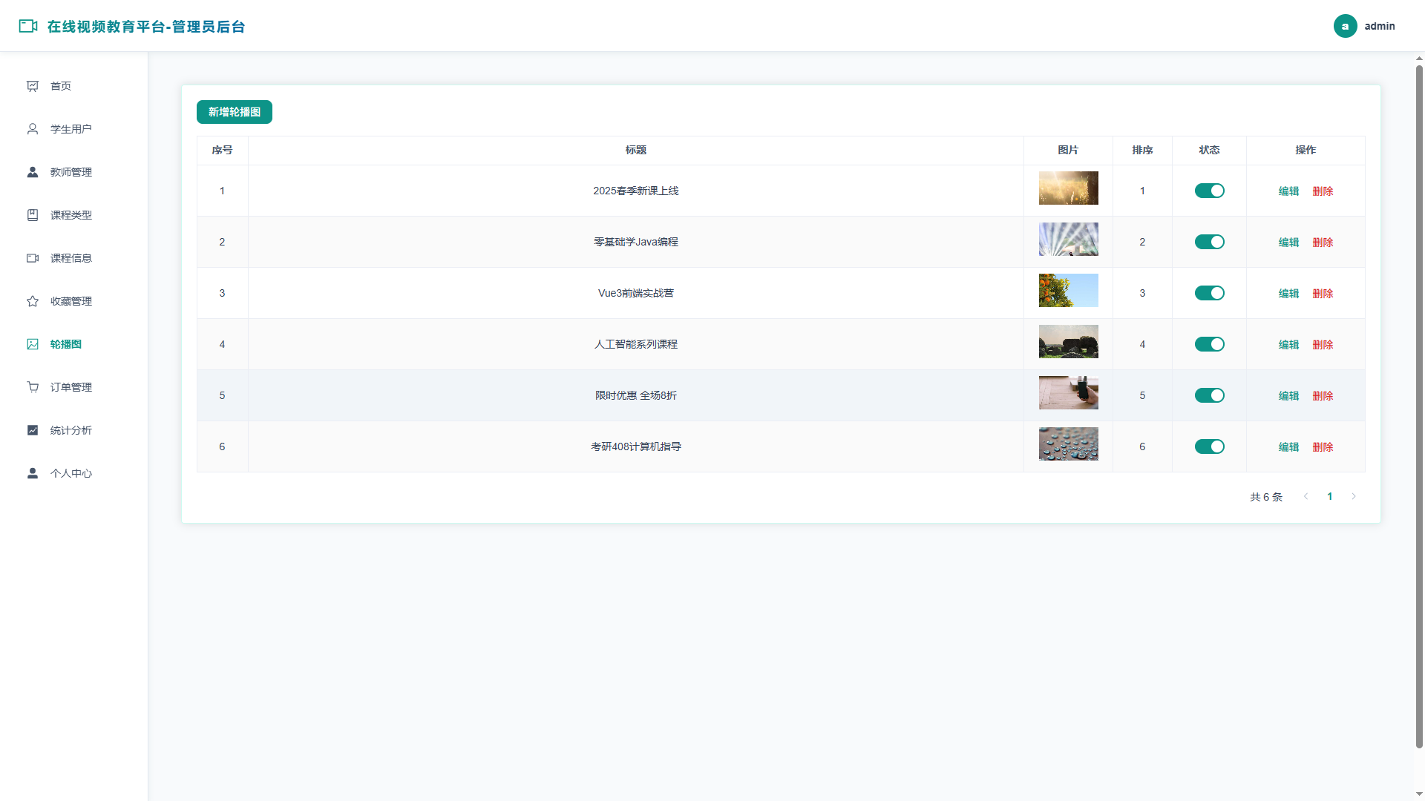Click the 新增轮播图 button
The width and height of the screenshot is (1425, 801).
point(235,112)
